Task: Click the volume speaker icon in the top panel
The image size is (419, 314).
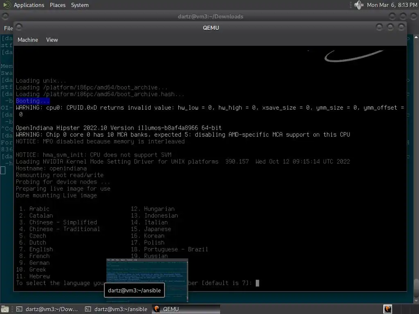Action: (358, 5)
